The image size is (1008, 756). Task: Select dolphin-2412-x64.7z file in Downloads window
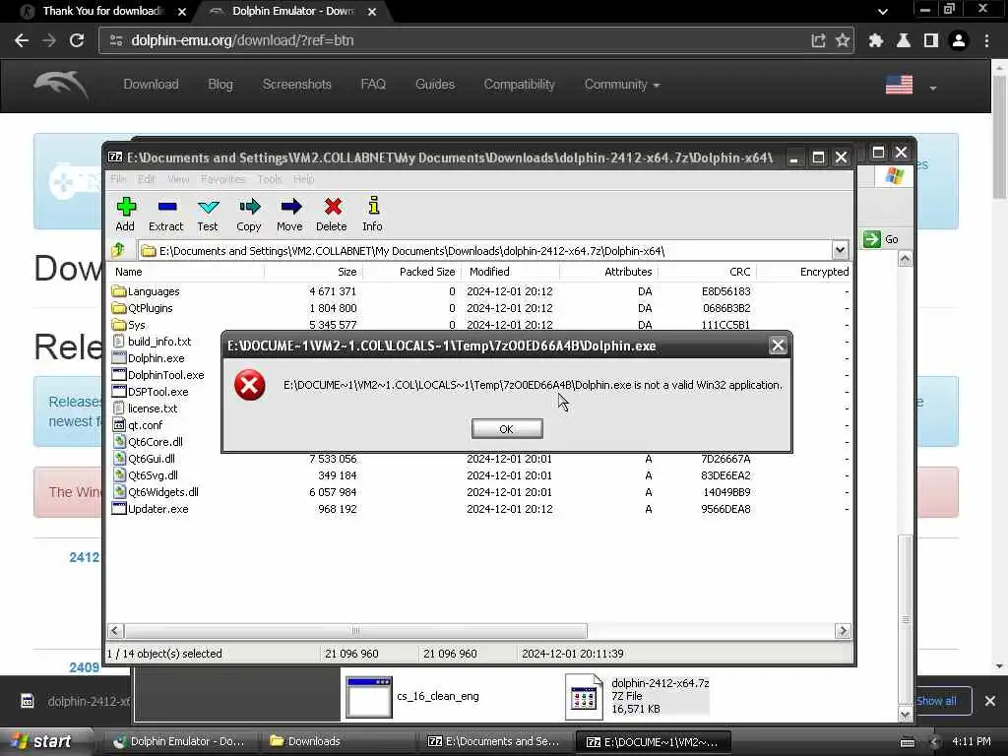coord(638,696)
